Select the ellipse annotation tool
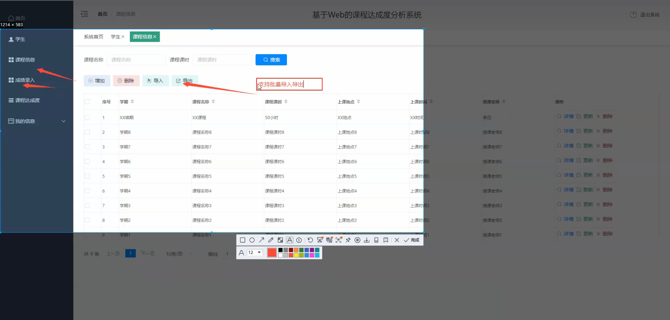The width and height of the screenshot is (670, 320). 252,240
